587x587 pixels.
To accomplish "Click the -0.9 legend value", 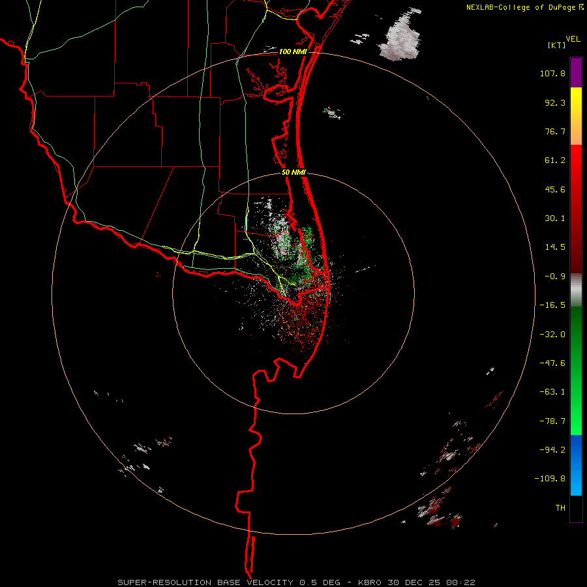I will (x=555, y=277).
